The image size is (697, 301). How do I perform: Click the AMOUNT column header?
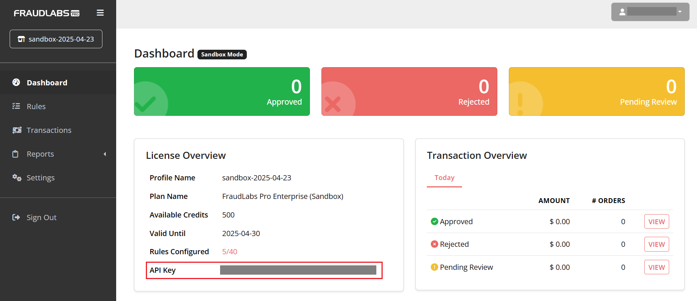(554, 201)
